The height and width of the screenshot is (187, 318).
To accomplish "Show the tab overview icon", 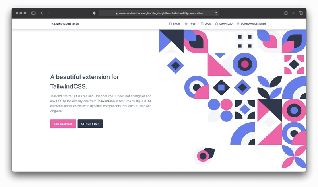I will pyautogui.click(x=301, y=13).
